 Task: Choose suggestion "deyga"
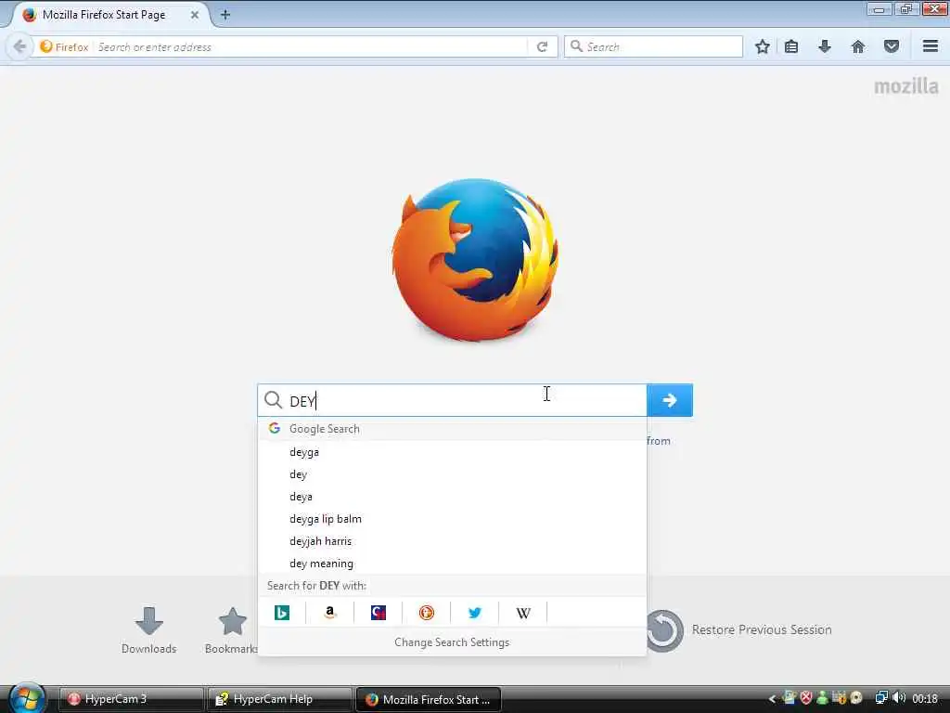point(452,452)
